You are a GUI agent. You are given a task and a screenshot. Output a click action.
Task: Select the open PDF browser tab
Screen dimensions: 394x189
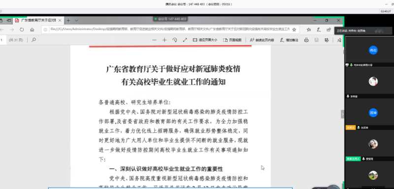[38, 20]
